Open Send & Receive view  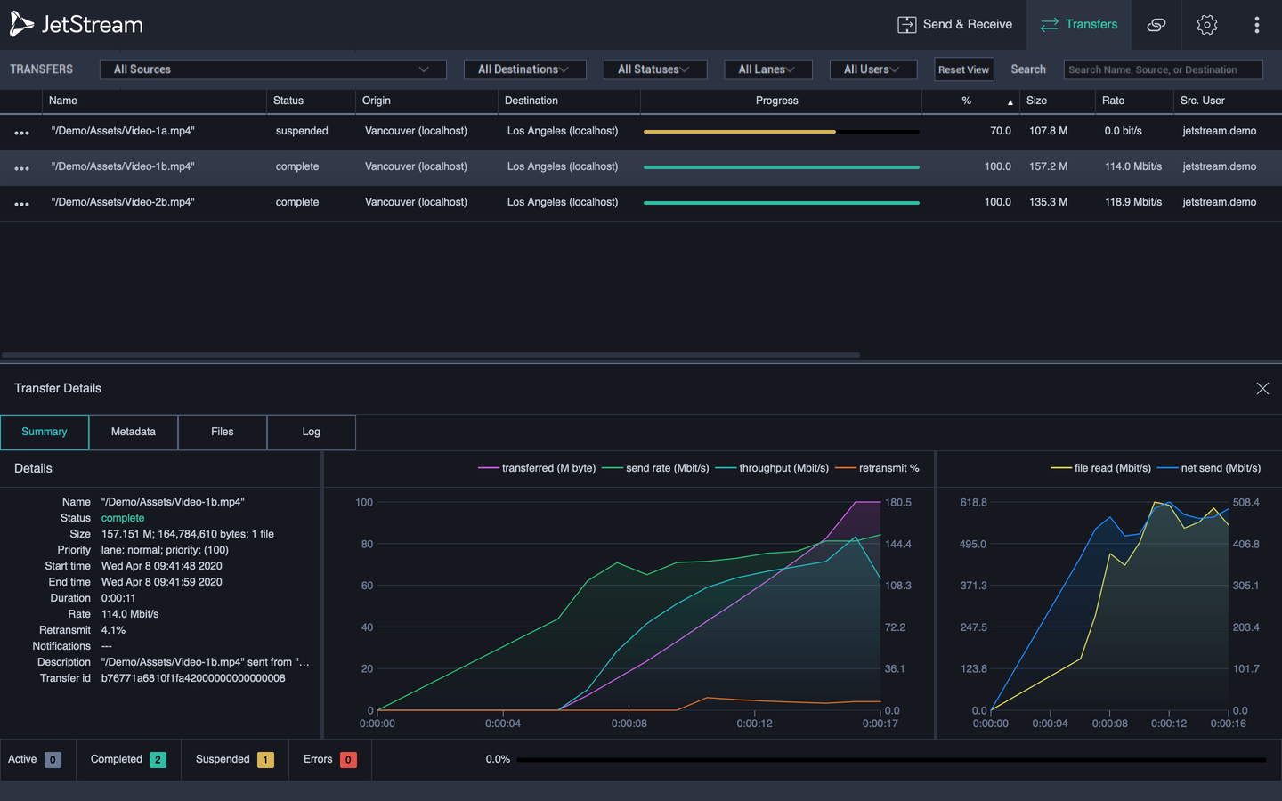(955, 25)
